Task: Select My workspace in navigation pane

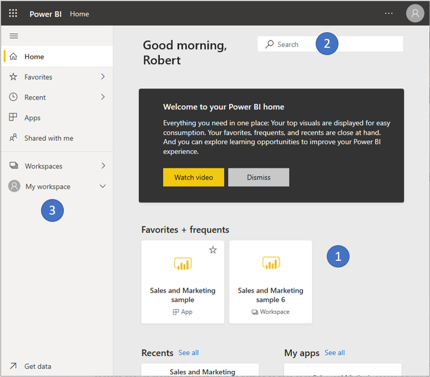Action: pos(57,187)
